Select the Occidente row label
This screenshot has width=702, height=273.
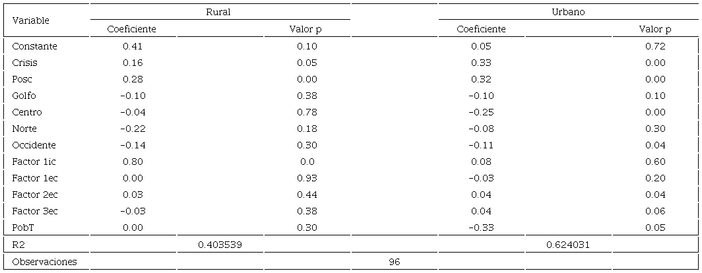pos(34,145)
